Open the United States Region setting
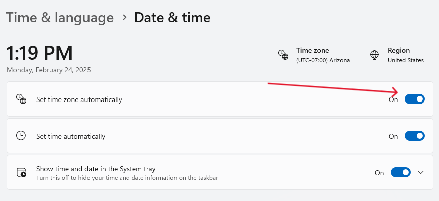Image resolution: width=439 pixels, height=201 pixels. [406, 60]
